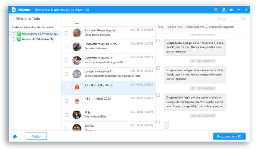Check the Conserto máquina 1 checkbox
The height and width of the screenshot is (150, 262).
tap(67, 60)
